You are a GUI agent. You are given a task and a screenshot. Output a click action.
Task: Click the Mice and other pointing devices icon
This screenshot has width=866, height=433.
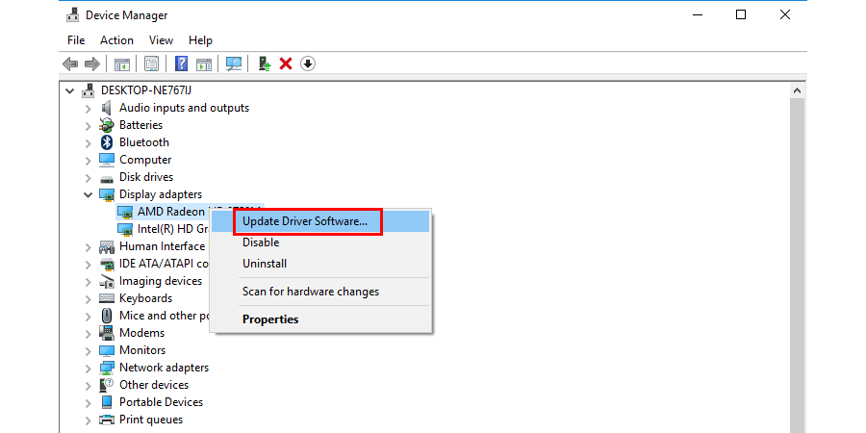[107, 316]
